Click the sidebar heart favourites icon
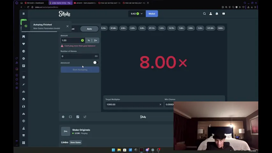272x153 pixels. point(24,44)
